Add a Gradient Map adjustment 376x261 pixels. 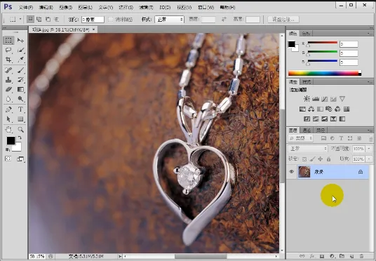342,119
